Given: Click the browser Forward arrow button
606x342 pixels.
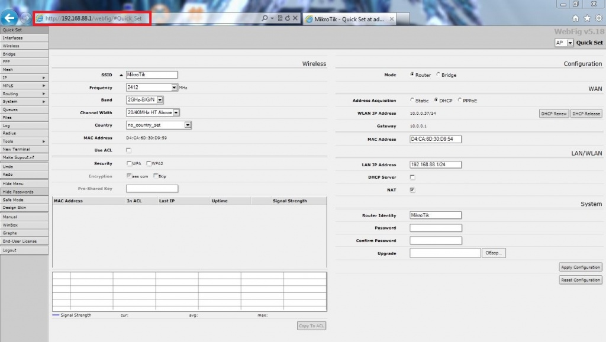Looking at the screenshot, I should (25, 18).
